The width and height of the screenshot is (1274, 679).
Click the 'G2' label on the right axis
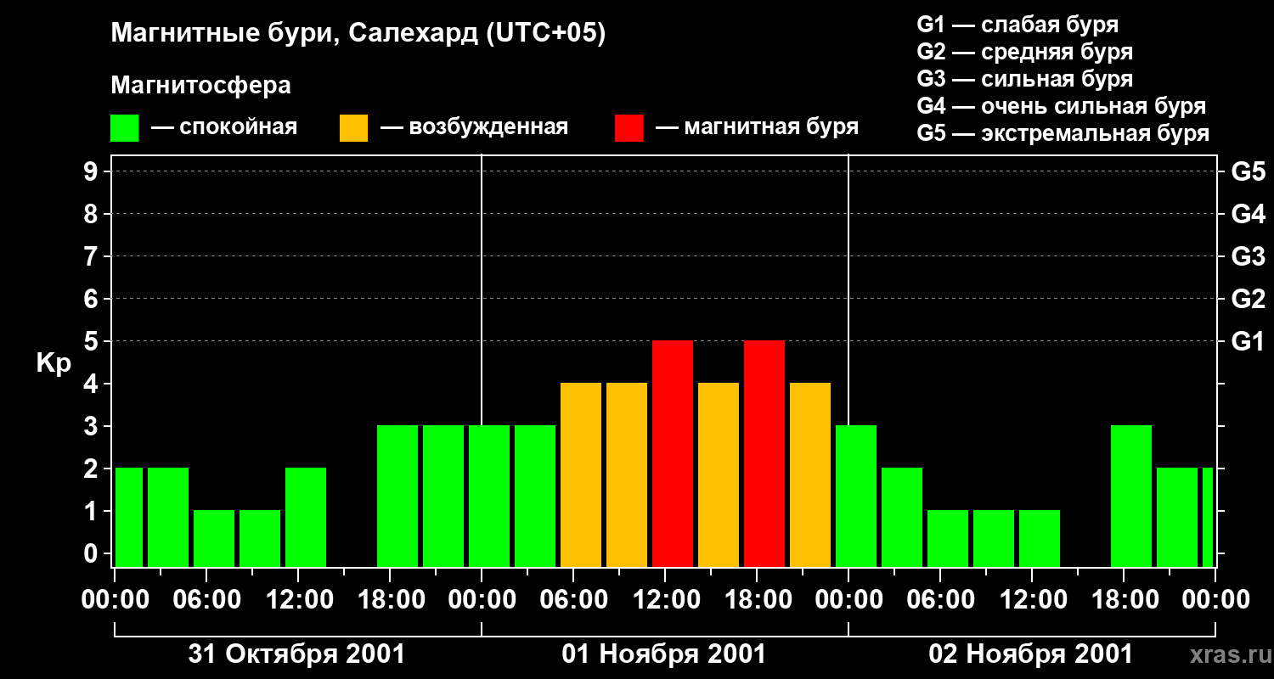[1248, 299]
